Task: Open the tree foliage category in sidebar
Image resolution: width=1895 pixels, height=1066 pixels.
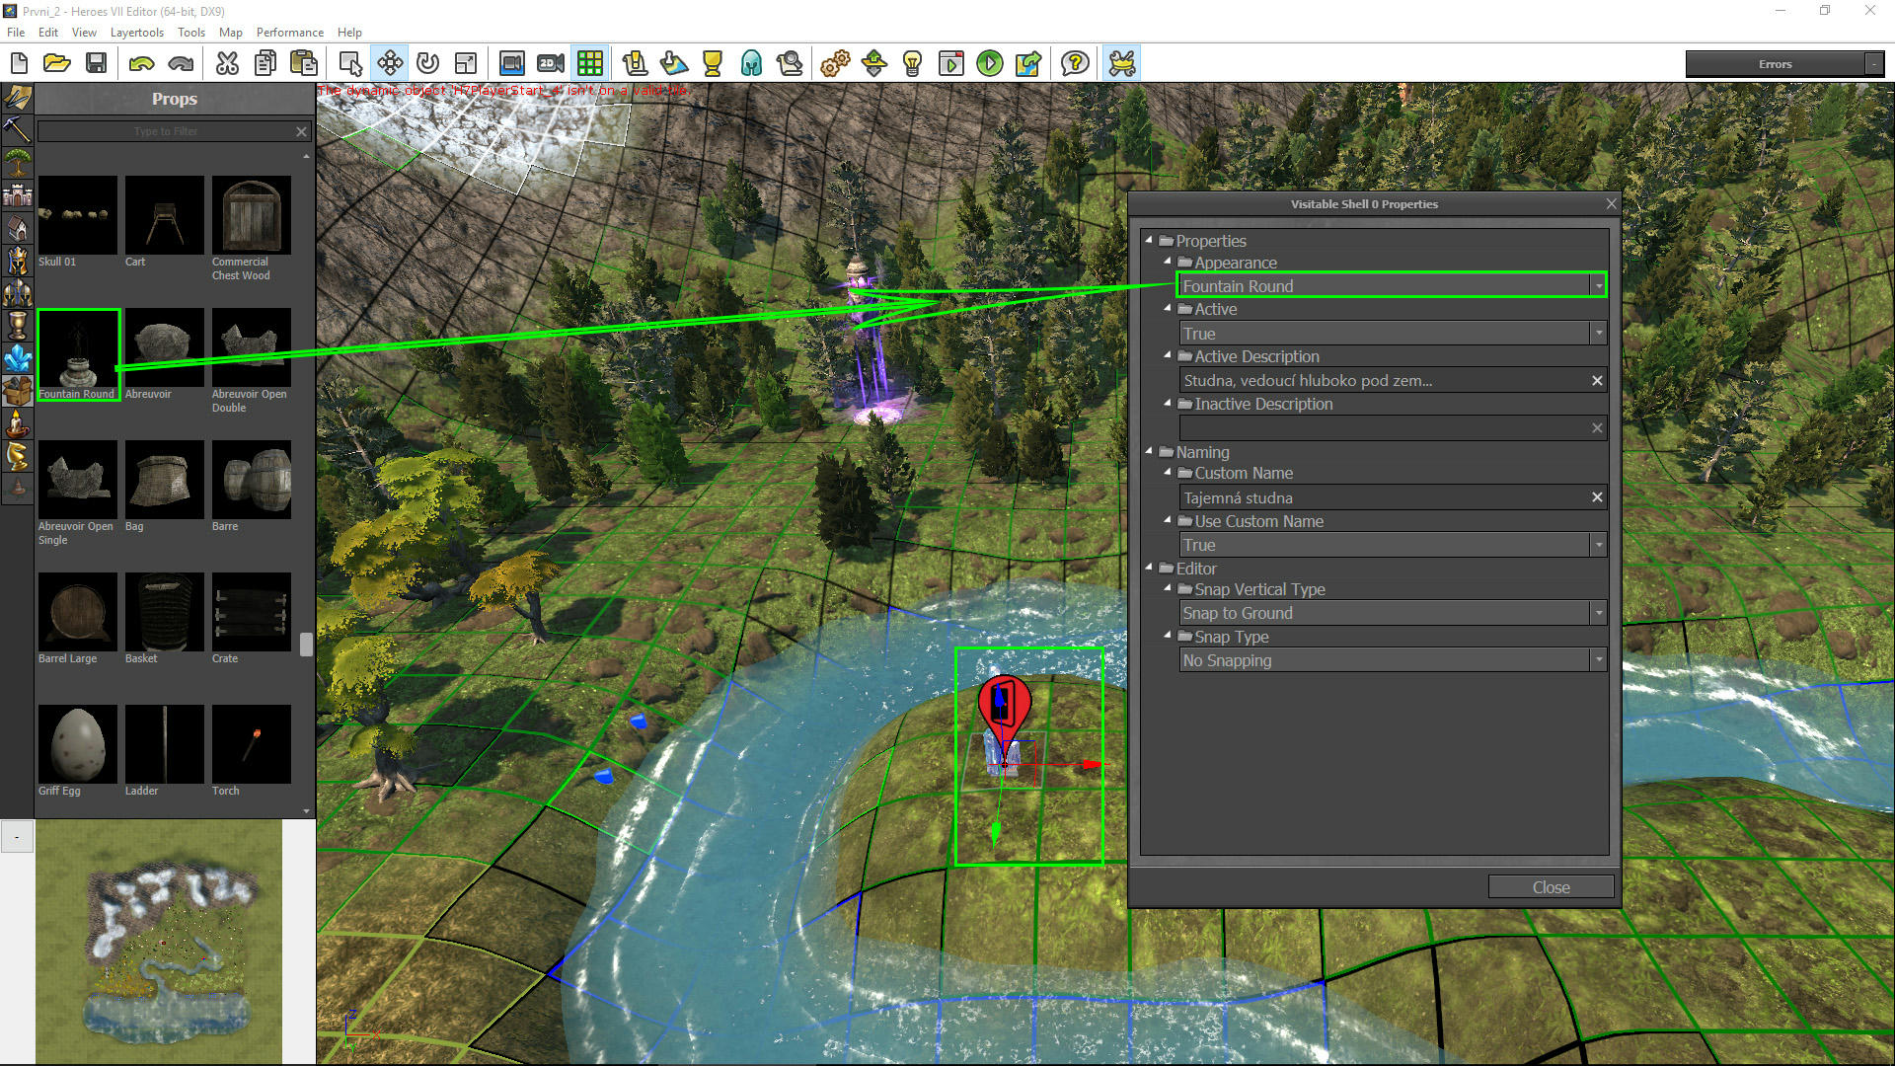Action: 18,162
